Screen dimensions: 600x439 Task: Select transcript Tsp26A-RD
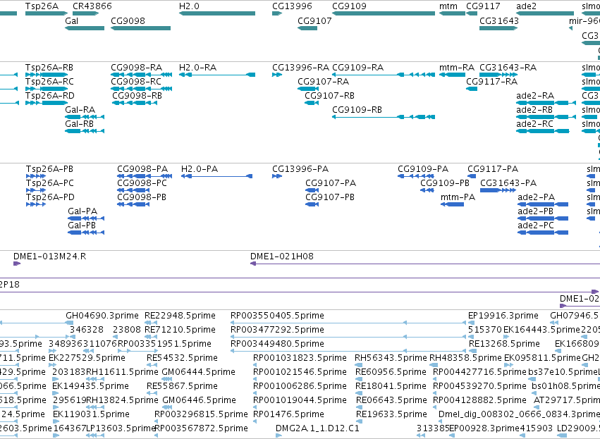(x=50, y=96)
